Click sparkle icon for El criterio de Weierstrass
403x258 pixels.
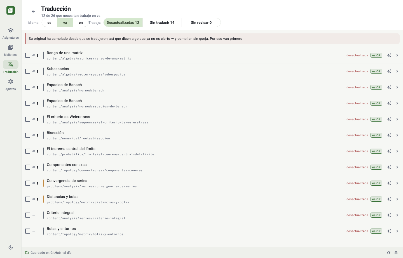point(389,119)
